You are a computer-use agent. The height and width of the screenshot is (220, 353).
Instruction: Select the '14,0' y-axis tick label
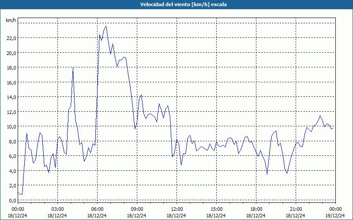[x=11, y=97]
